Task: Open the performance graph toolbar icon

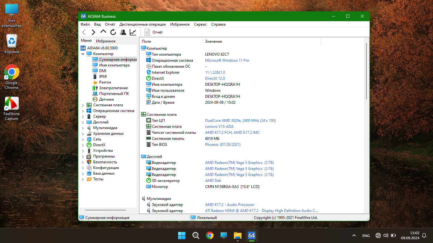Action: (133, 32)
